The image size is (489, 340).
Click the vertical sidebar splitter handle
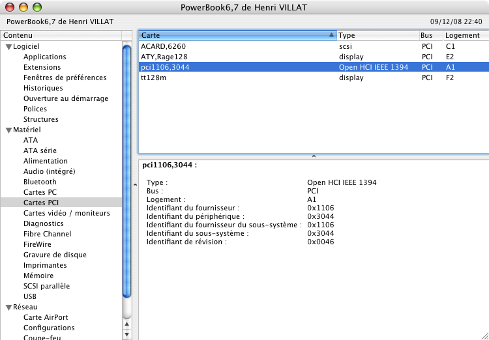click(135, 185)
